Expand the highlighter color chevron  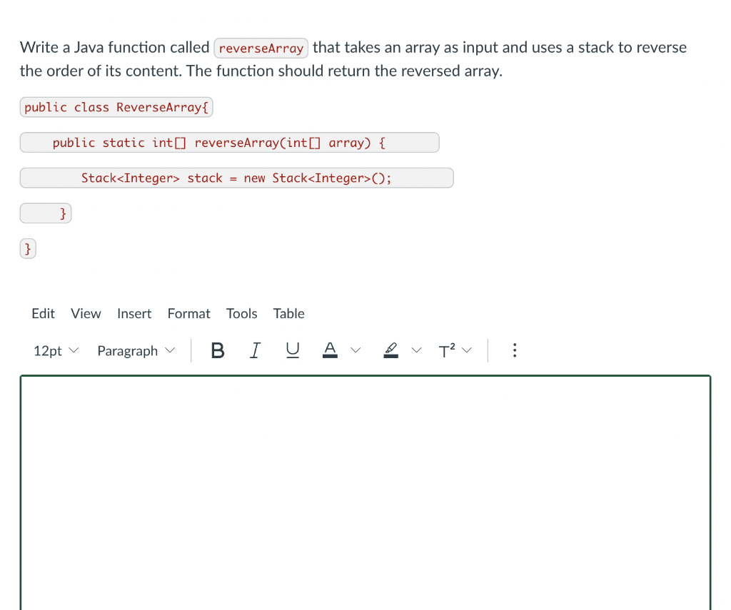coord(417,350)
